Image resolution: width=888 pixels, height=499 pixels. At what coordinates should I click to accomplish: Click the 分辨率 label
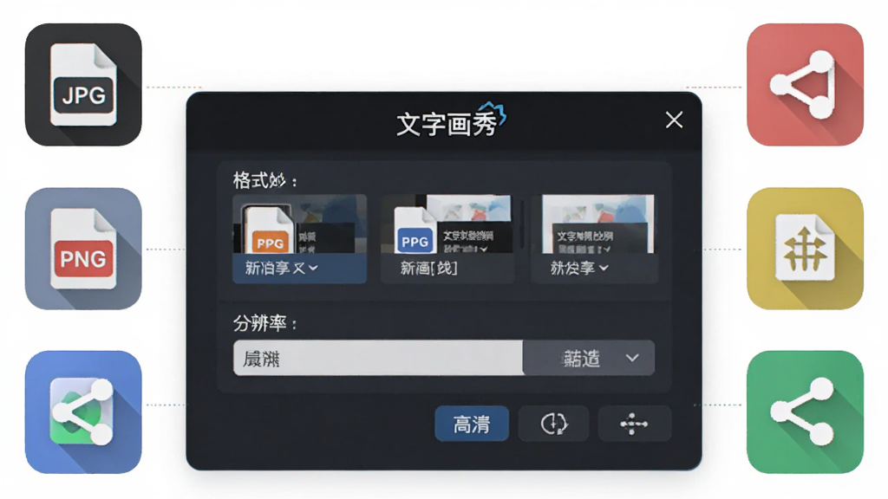coord(264,323)
